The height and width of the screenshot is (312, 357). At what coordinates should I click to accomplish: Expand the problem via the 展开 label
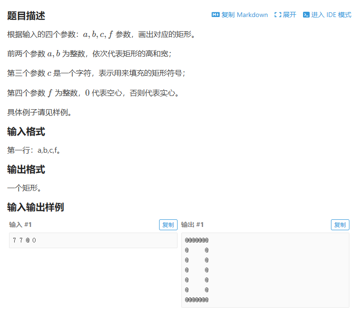click(289, 15)
